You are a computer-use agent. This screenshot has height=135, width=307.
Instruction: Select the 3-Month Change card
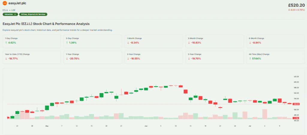coord(214,41)
